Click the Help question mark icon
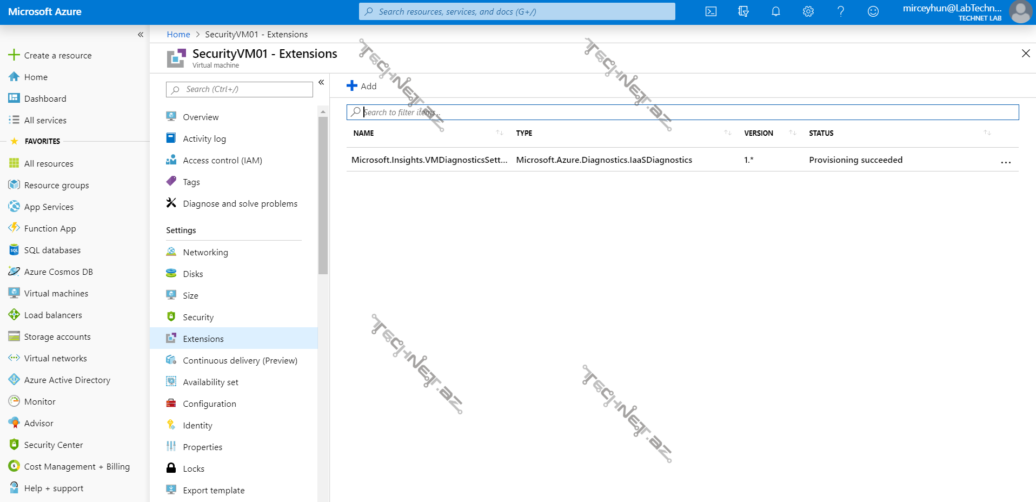1036x502 pixels. tap(840, 11)
